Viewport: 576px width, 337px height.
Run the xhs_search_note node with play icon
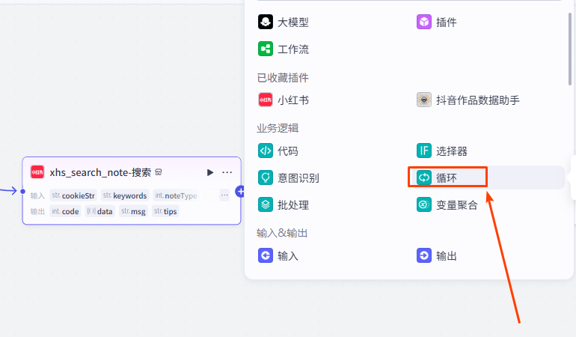click(x=210, y=172)
